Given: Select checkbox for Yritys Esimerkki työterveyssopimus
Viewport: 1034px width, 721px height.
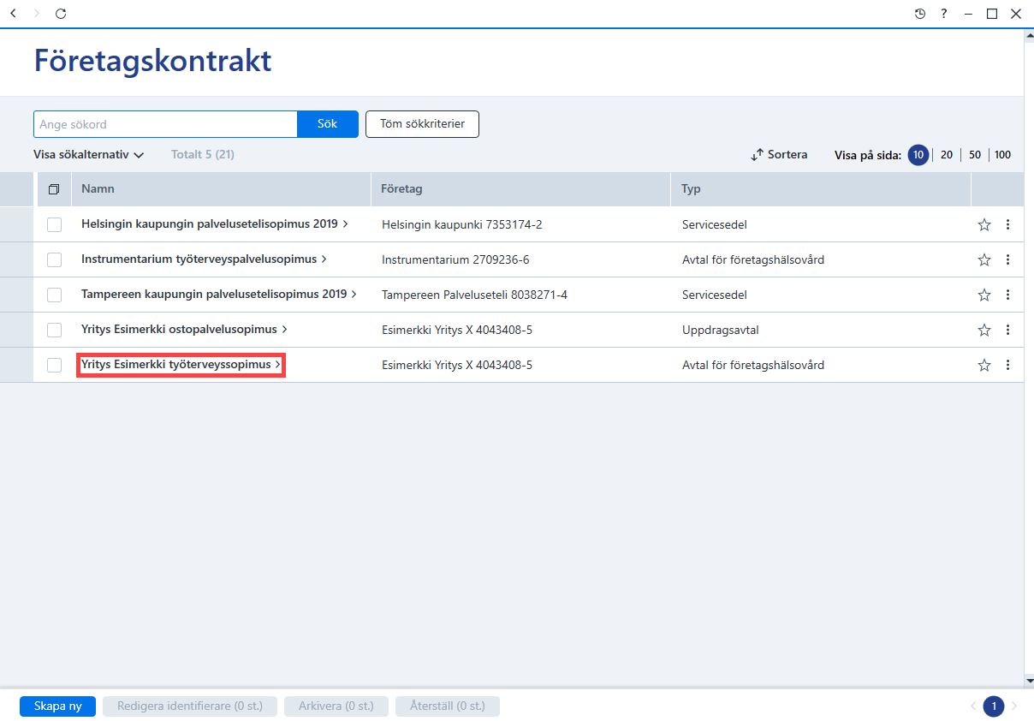Looking at the screenshot, I should click(54, 365).
